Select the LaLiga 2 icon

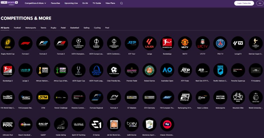pyautogui.click(x=25, y=70)
